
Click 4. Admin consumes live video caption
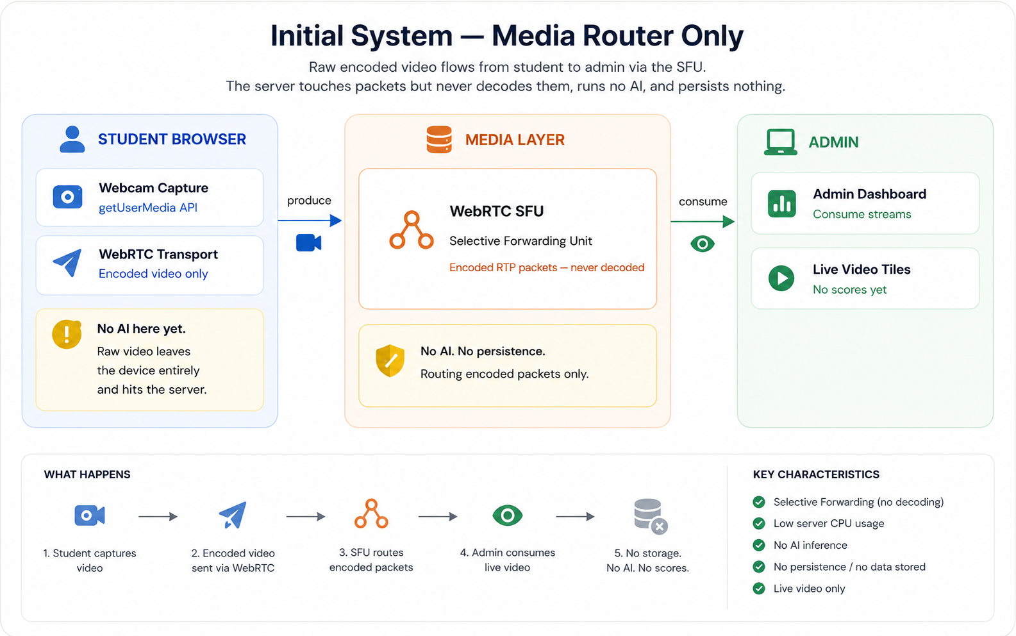pos(507,560)
